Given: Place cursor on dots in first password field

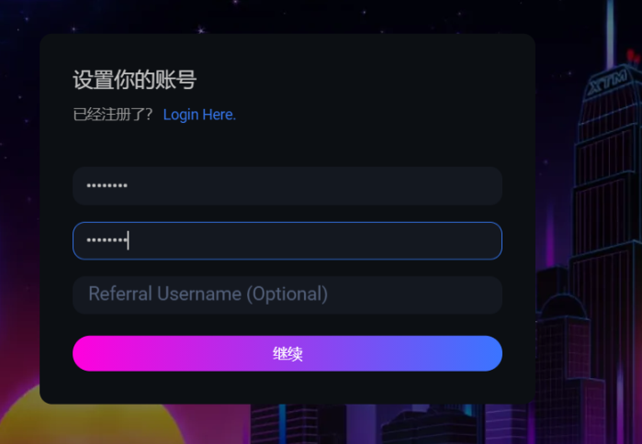Looking at the screenshot, I should [107, 185].
